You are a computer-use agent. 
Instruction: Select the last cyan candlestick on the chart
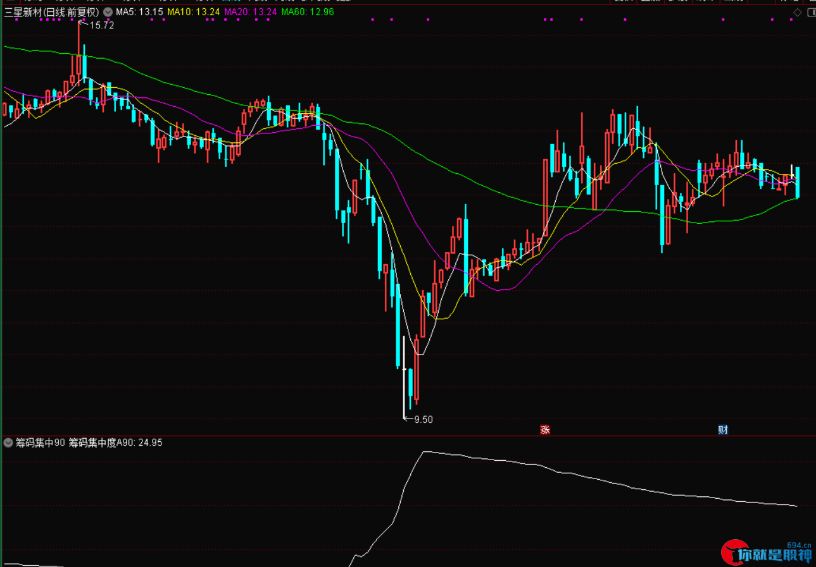click(798, 183)
